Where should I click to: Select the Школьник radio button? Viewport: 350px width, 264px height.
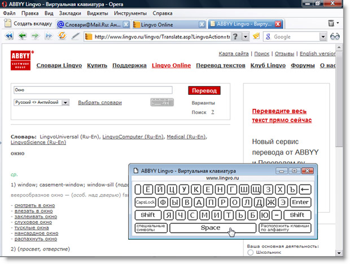point(251,252)
